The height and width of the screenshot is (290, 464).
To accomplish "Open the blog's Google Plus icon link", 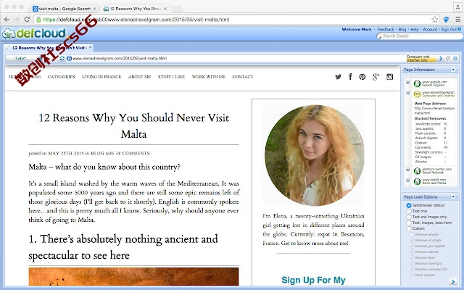I will [x=376, y=77].
